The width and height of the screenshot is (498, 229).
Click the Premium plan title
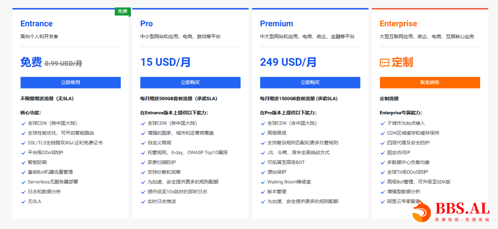276,24
